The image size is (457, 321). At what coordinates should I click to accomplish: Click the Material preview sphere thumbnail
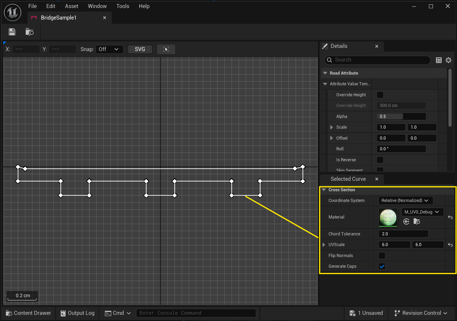pyautogui.click(x=388, y=217)
